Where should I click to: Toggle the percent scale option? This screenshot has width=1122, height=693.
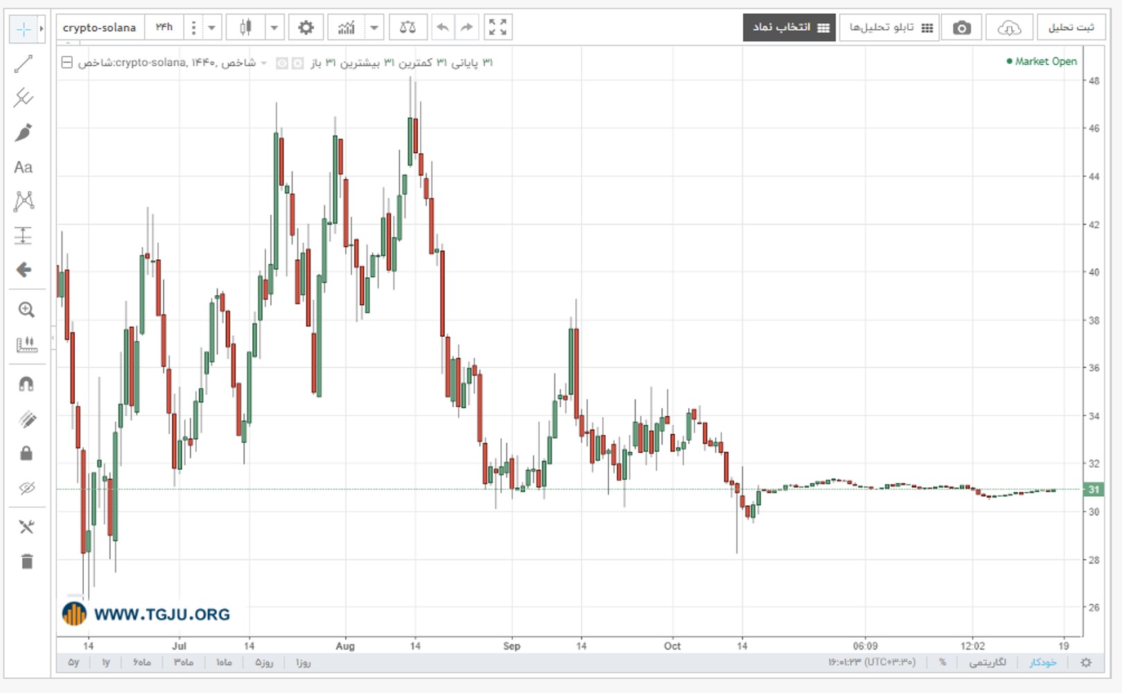click(943, 663)
